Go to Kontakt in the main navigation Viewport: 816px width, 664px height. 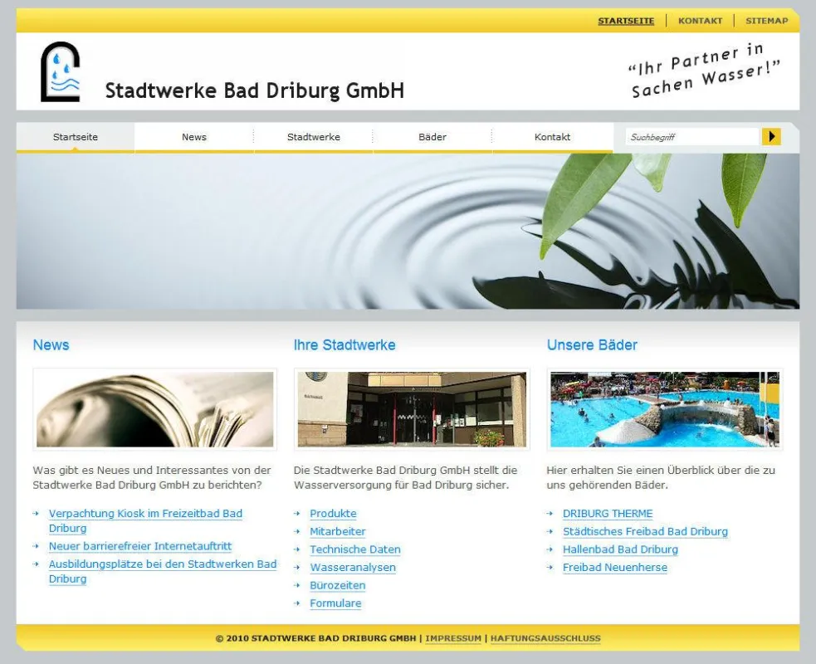[x=552, y=138]
